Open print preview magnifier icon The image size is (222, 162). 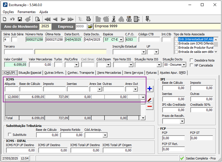tap(38, 19)
